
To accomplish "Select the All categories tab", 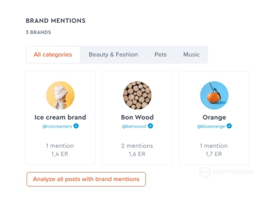I will point(53,55).
